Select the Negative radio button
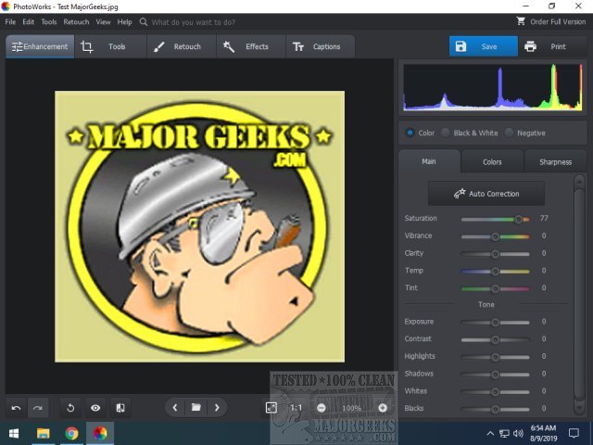This screenshot has height=445, width=593. 510,133
